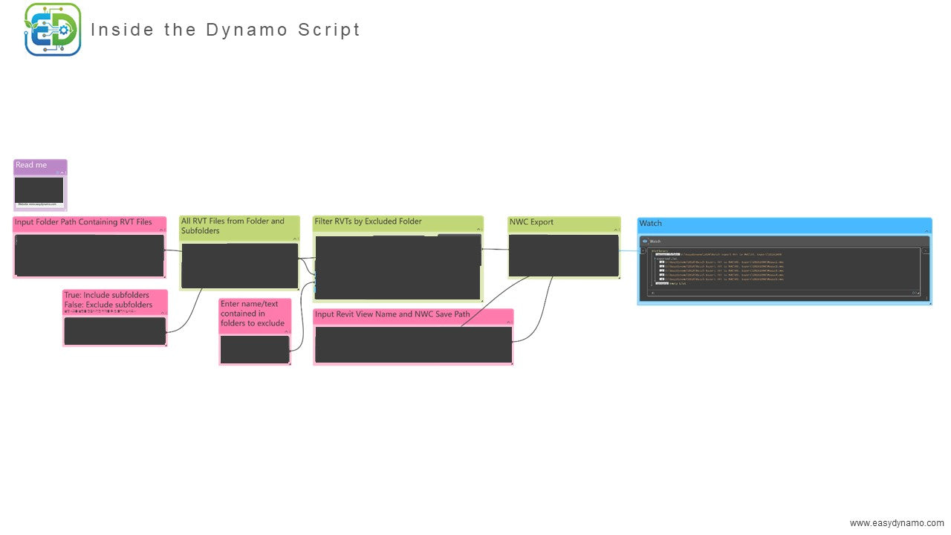Click the website link in Read me note

pos(36,204)
